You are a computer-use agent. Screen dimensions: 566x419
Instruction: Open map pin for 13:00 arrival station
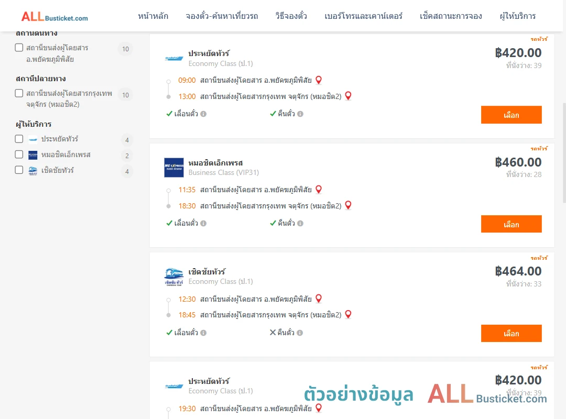point(348,96)
